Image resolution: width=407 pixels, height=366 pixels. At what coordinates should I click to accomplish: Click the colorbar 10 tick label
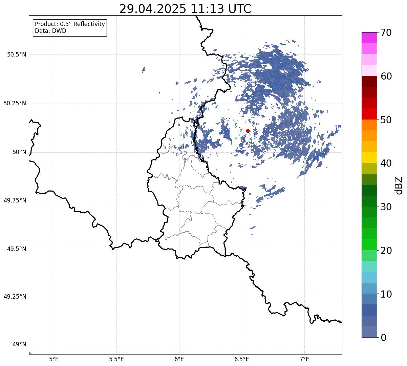pyautogui.click(x=386, y=294)
